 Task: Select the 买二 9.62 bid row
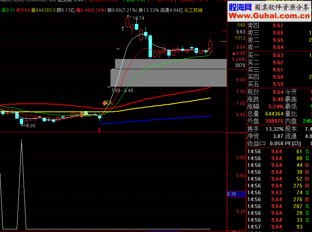(x=279, y=63)
